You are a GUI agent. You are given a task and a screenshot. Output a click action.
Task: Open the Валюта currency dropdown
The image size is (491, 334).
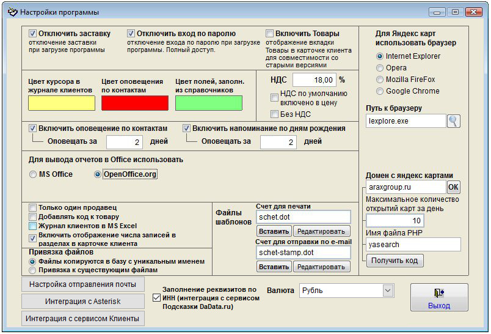pyautogui.click(x=388, y=291)
